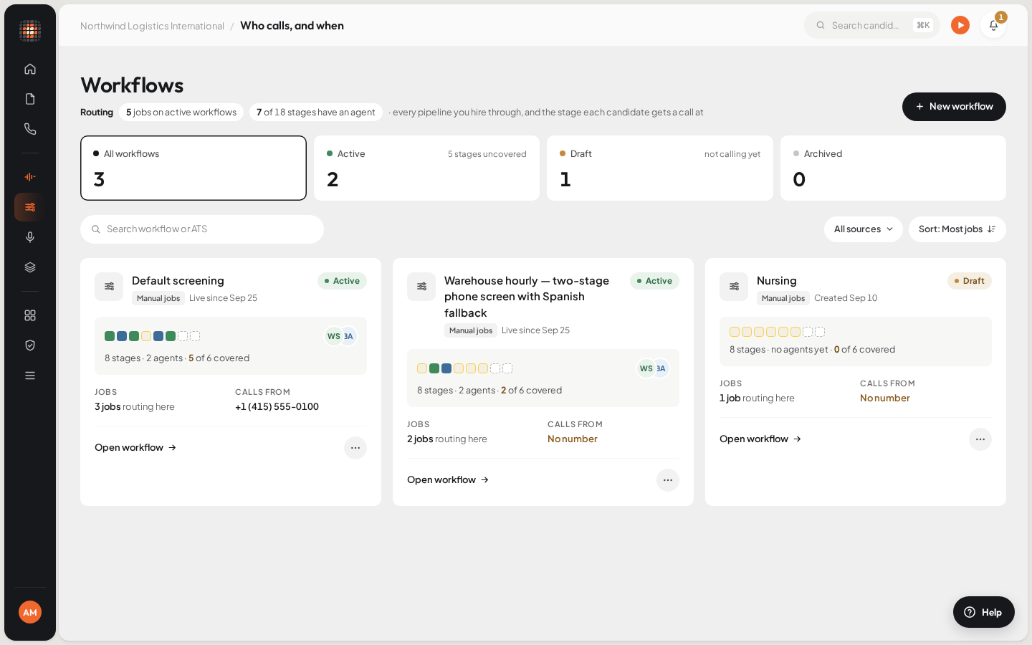Image resolution: width=1032 pixels, height=645 pixels.
Task: Click the orange play button in header
Action: click(x=960, y=25)
